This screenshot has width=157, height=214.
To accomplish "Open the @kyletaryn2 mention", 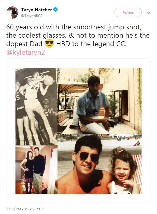I will tap(26, 52).
